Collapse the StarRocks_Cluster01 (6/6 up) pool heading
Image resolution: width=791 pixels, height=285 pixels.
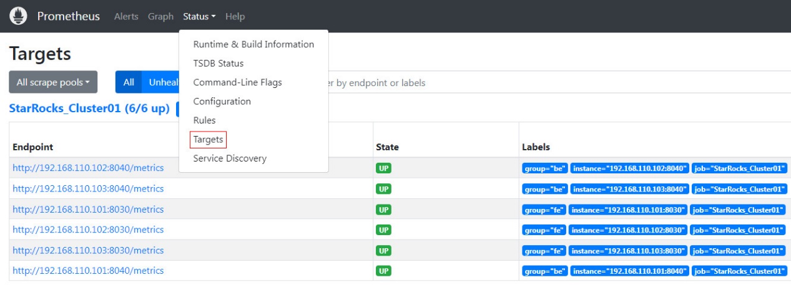click(x=89, y=109)
